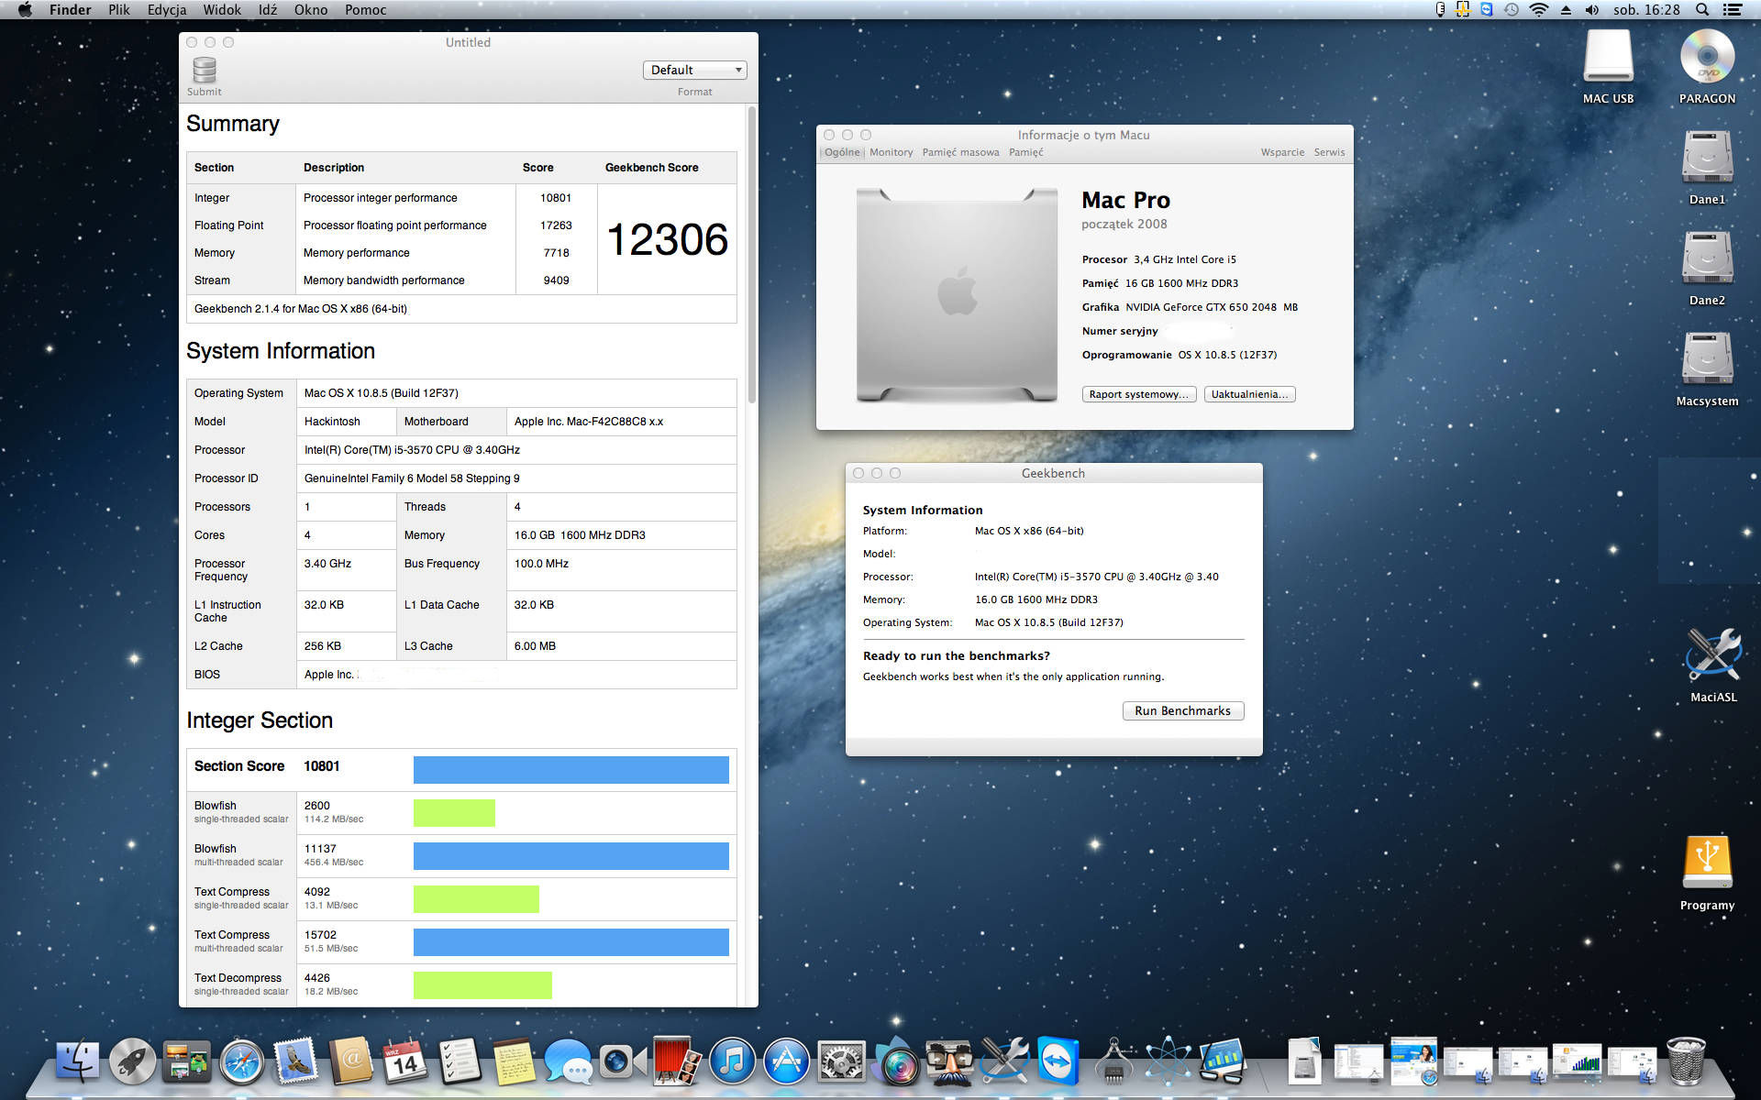Open Trash in the Dock
This screenshot has height=1100, width=1761.
pyautogui.click(x=1686, y=1061)
